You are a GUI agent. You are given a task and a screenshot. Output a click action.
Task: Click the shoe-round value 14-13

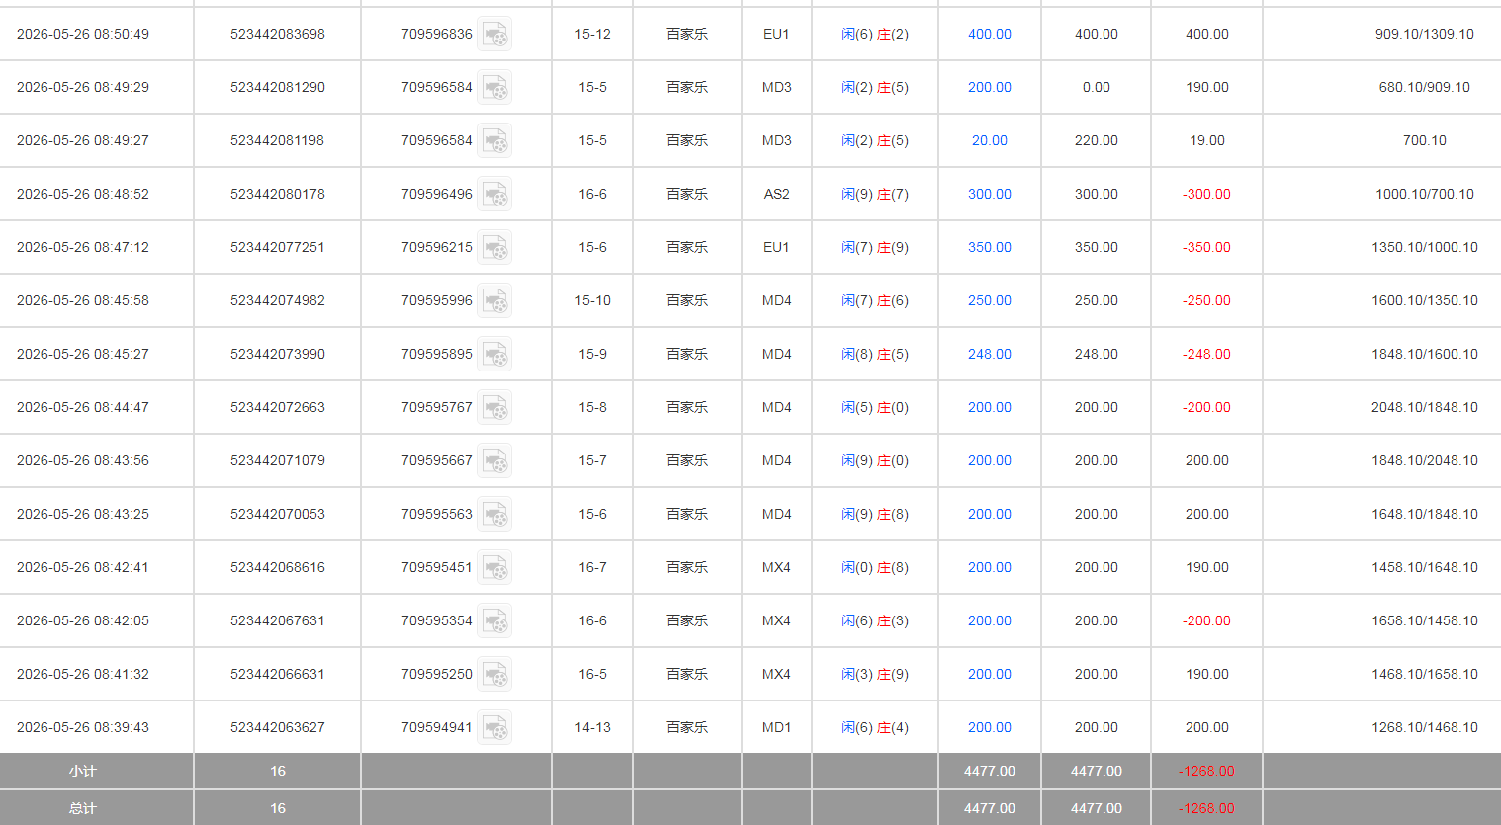(592, 727)
